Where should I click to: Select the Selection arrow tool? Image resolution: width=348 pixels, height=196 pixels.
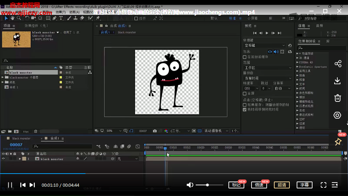(6, 18)
